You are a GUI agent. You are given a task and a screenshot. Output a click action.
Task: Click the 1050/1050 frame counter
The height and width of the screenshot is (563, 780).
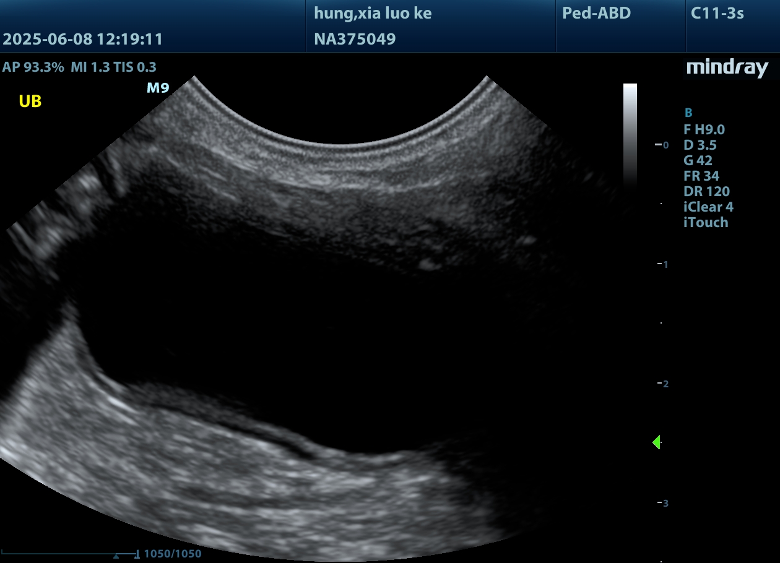(x=172, y=554)
